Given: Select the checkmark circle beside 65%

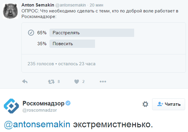Looking at the screenshot, I should [x=31, y=33].
